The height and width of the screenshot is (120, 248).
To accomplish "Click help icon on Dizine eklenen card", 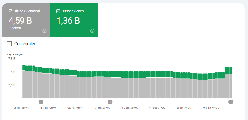I will [x=92, y=31].
